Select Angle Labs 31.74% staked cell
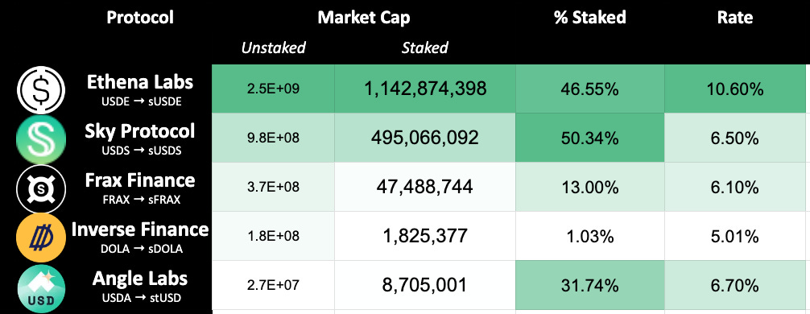The height and width of the screenshot is (314, 810). [x=590, y=285]
